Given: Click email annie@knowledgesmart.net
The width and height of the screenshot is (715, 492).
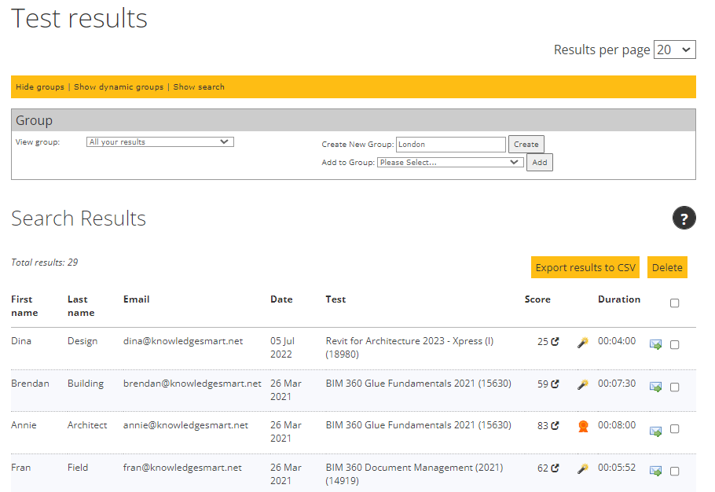Looking at the screenshot, I should 185,425.
